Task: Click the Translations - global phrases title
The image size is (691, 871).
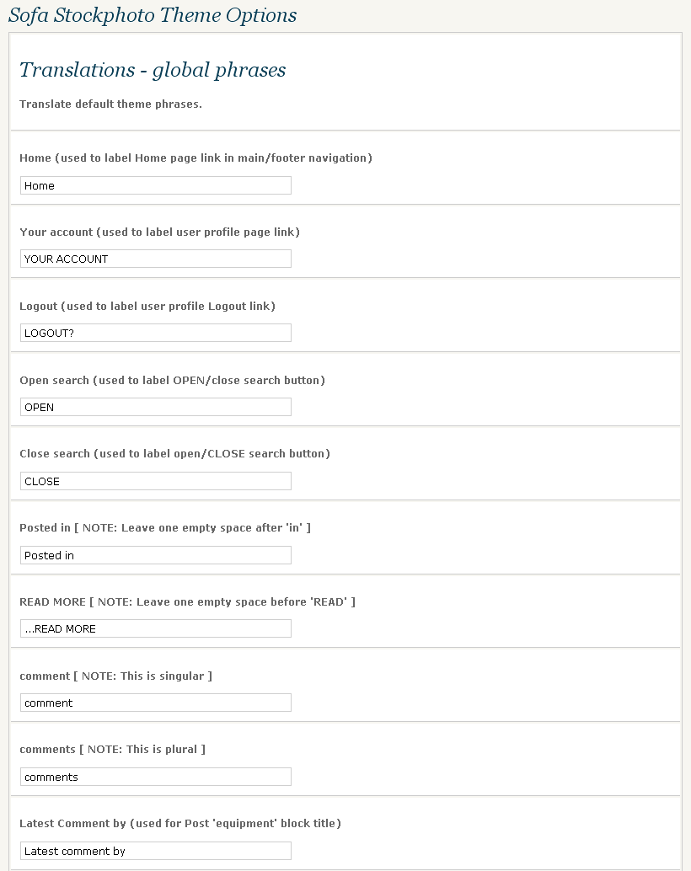Action: 153,70
